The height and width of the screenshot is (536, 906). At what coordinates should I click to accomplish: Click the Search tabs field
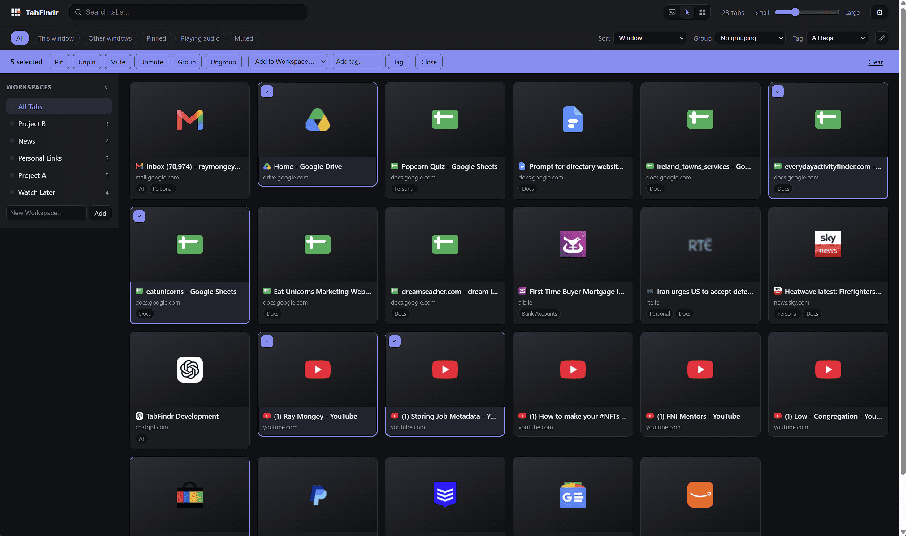(x=188, y=12)
